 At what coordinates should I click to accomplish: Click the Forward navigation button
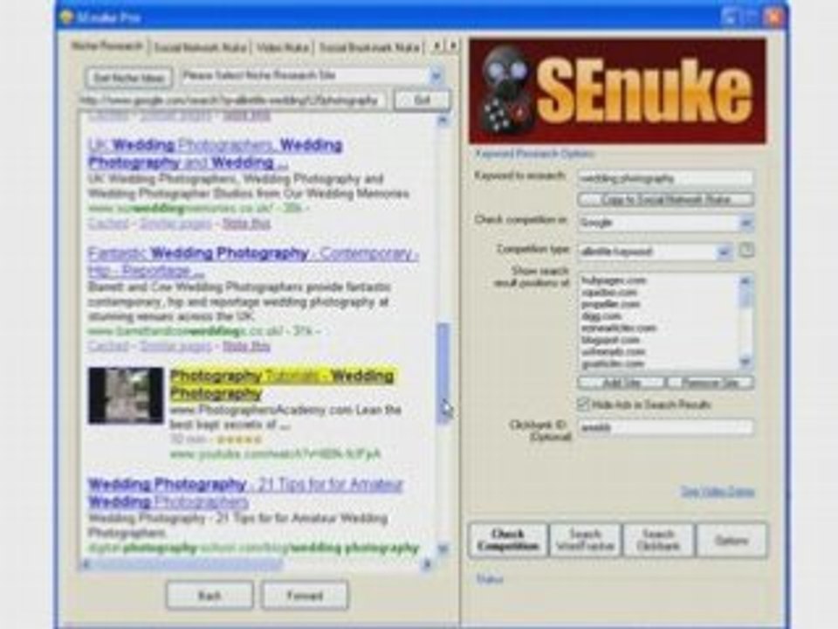click(305, 595)
